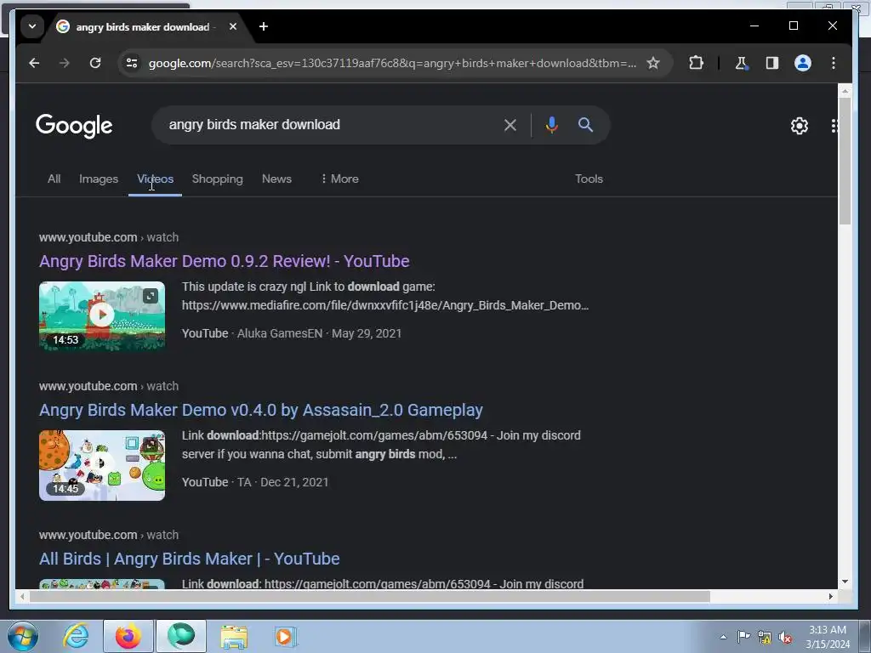Screen dimensions: 871x653
Task: Open Firefox from the taskbar
Action: pos(128,636)
